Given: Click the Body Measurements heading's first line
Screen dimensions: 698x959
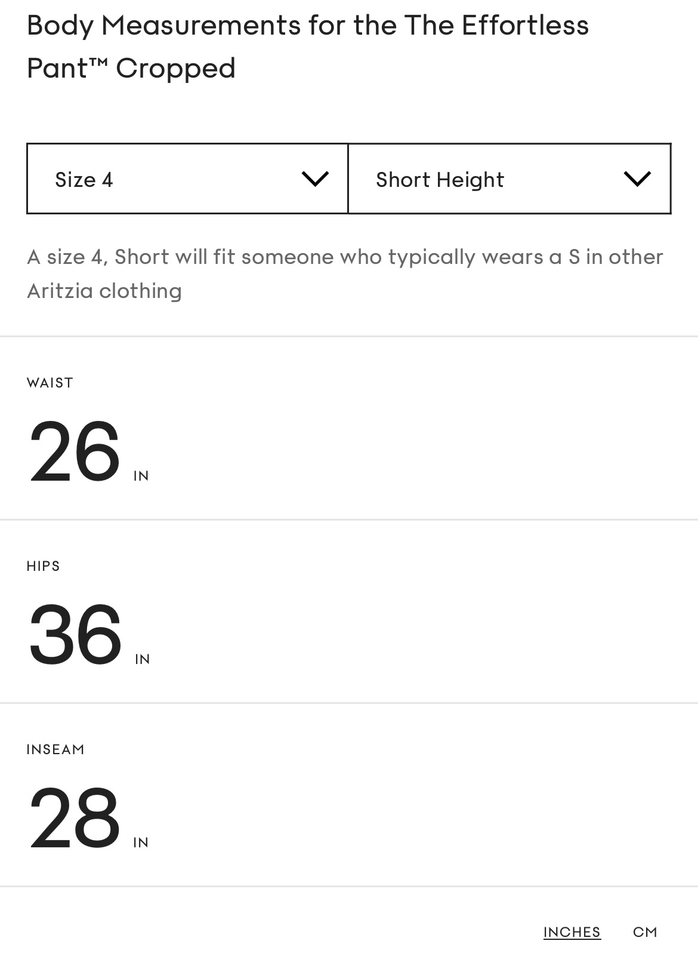Looking at the screenshot, I should [x=308, y=26].
